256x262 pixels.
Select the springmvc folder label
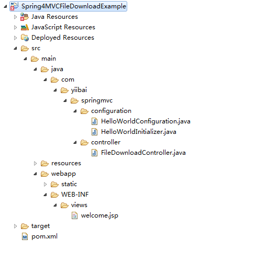[x=97, y=100]
